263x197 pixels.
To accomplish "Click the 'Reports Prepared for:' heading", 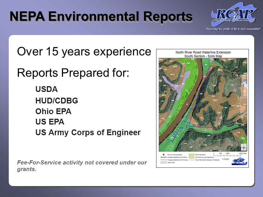I will tap(73, 73).
